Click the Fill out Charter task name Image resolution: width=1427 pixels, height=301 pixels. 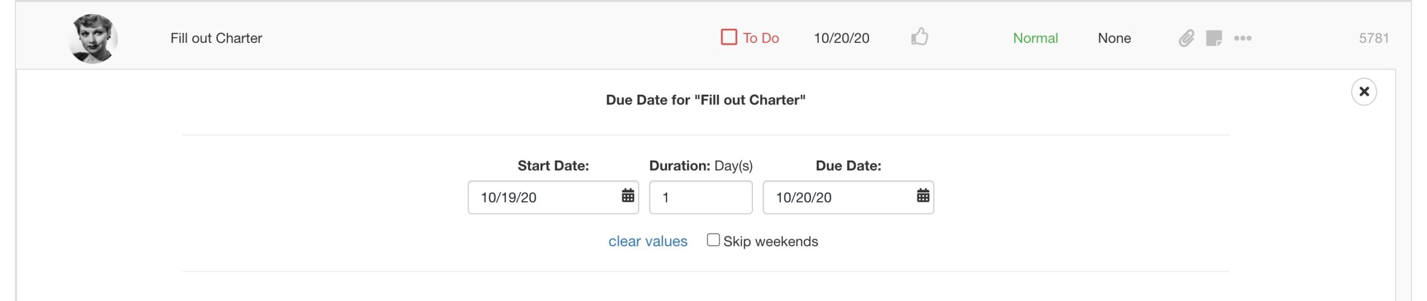[x=216, y=38]
